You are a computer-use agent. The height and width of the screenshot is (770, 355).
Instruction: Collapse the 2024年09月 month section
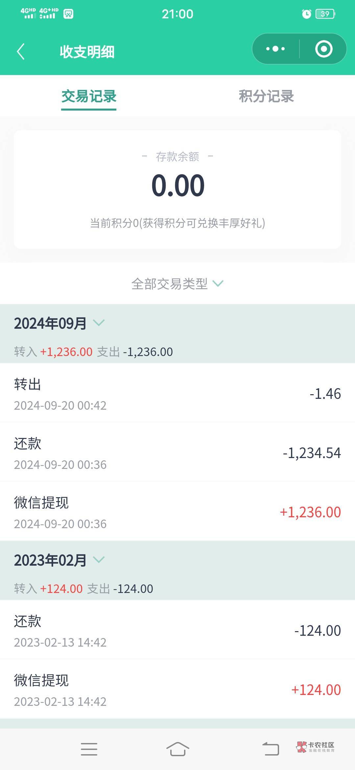(x=99, y=323)
